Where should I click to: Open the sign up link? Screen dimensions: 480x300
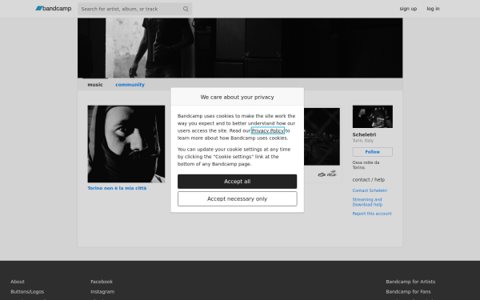click(408, 9)
